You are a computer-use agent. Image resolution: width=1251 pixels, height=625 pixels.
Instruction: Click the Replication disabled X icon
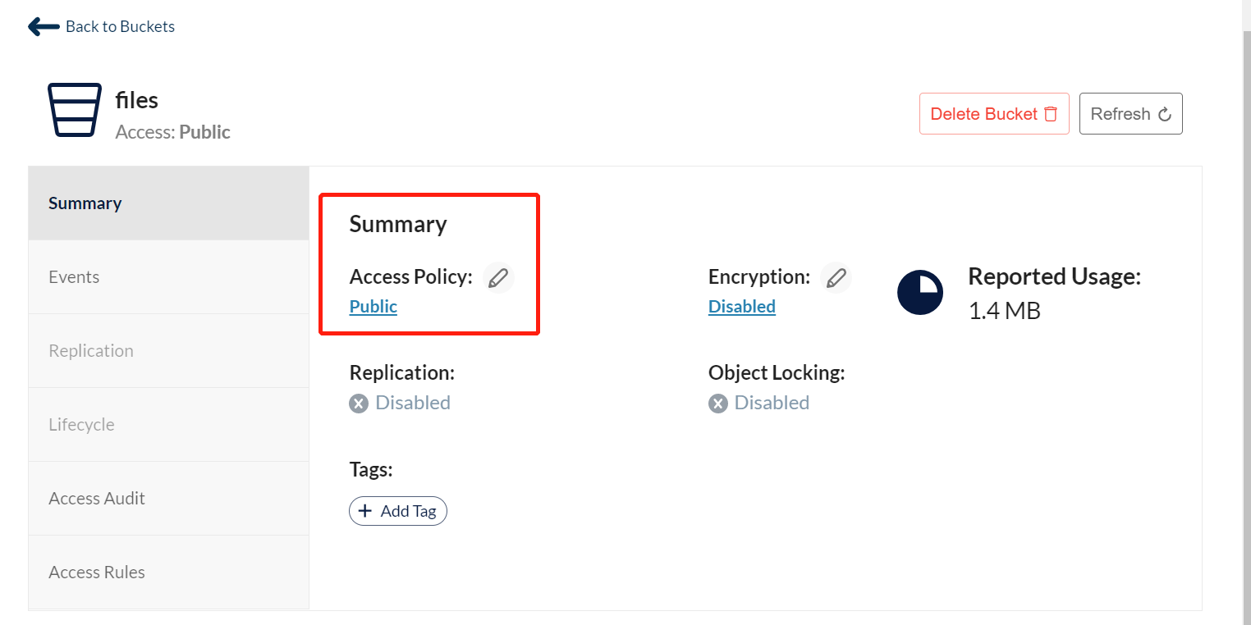pyautogui.click(x=359, y=404)
